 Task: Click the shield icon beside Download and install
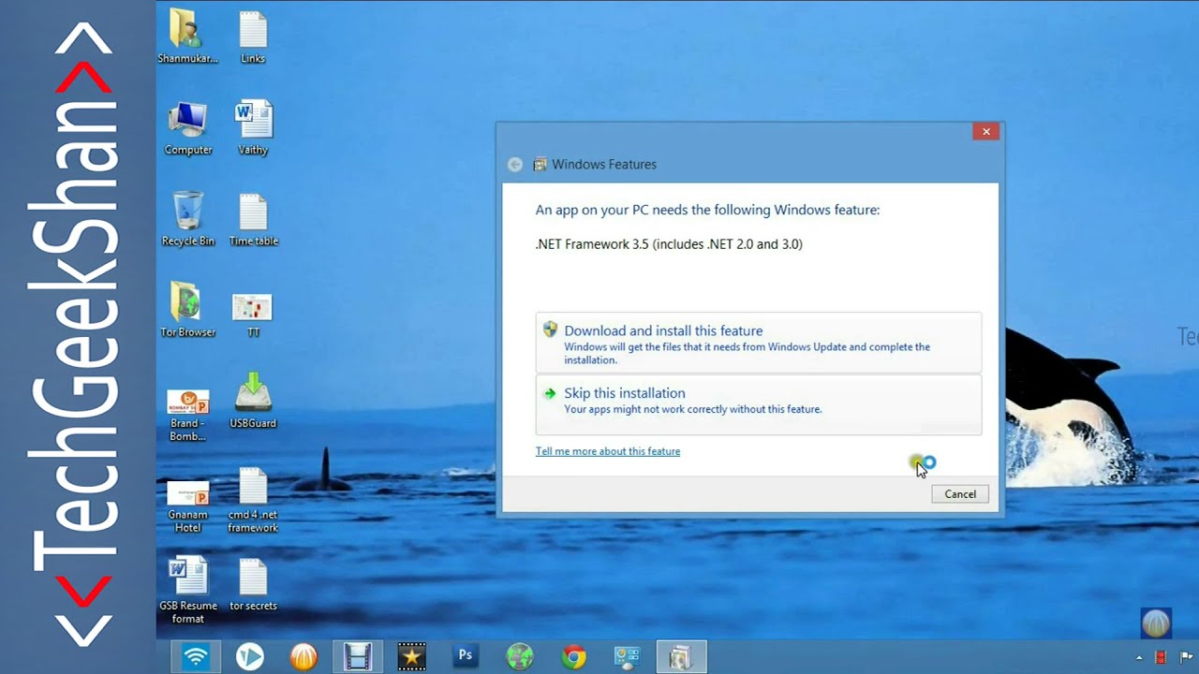point(550,330)
